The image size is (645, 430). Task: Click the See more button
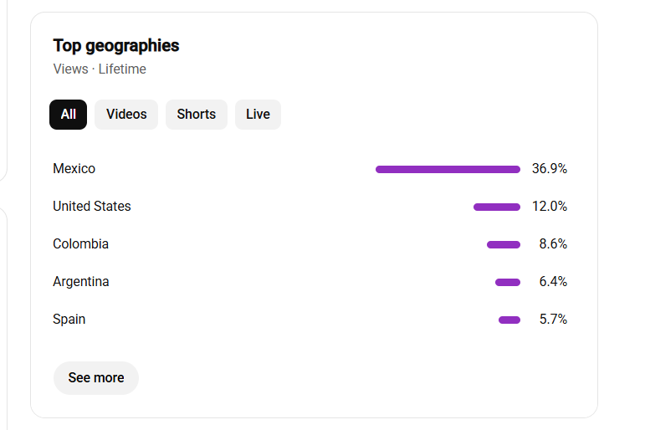coord(96,378)
